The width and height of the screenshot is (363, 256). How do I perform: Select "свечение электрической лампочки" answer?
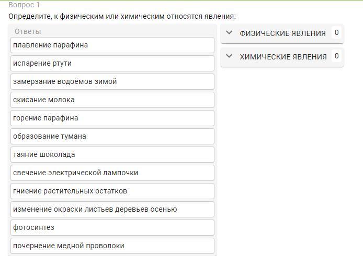pyautogui.click(x=112, y=173)
